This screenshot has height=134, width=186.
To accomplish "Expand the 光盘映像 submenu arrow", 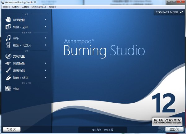I will pyautogui.click(x=46, y=63).
